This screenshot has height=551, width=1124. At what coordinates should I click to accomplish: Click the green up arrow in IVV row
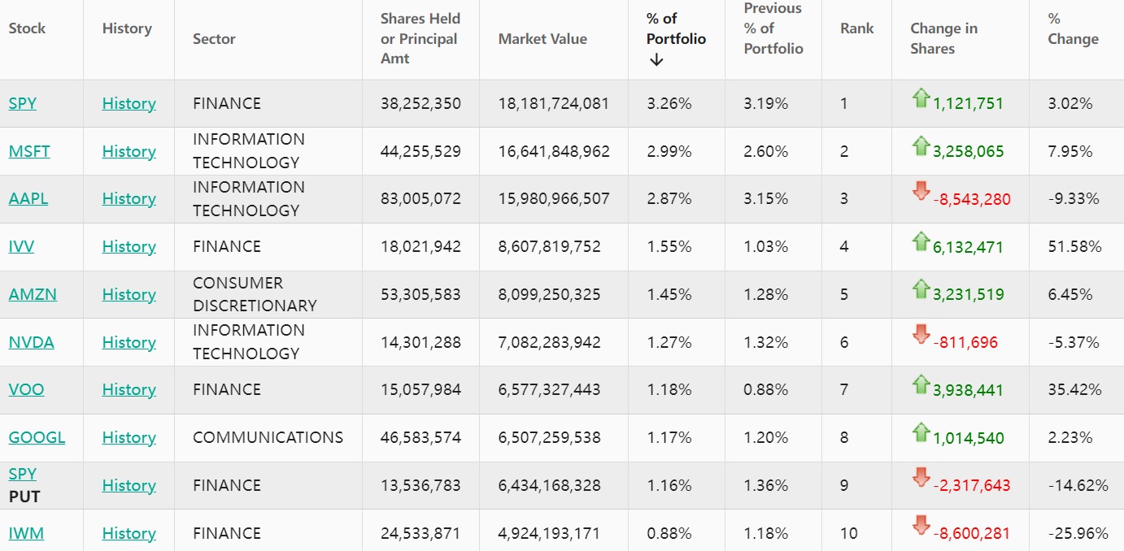tap(921, 242)
